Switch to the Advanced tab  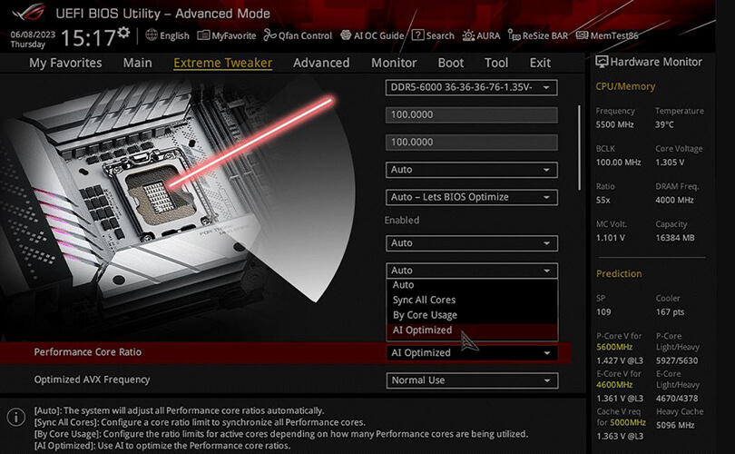point(321,63)
